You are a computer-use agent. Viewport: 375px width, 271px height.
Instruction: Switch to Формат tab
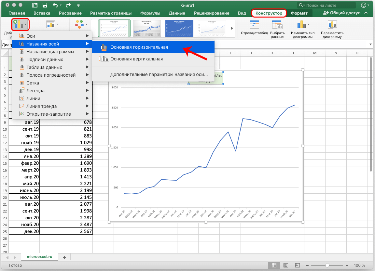tap(299, 13)
